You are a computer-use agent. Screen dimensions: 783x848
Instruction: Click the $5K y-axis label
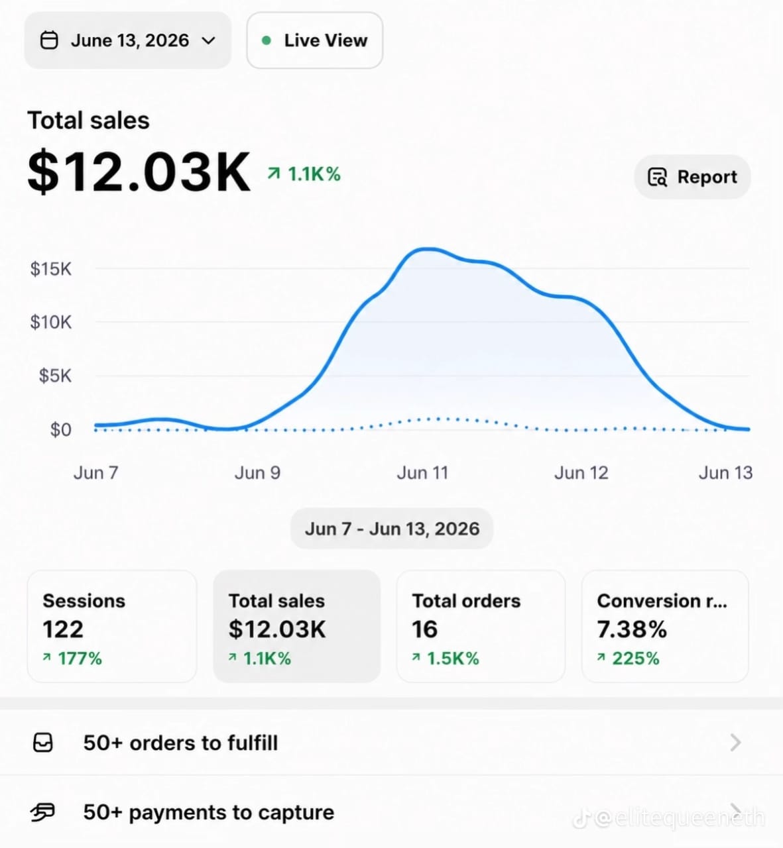55,376
